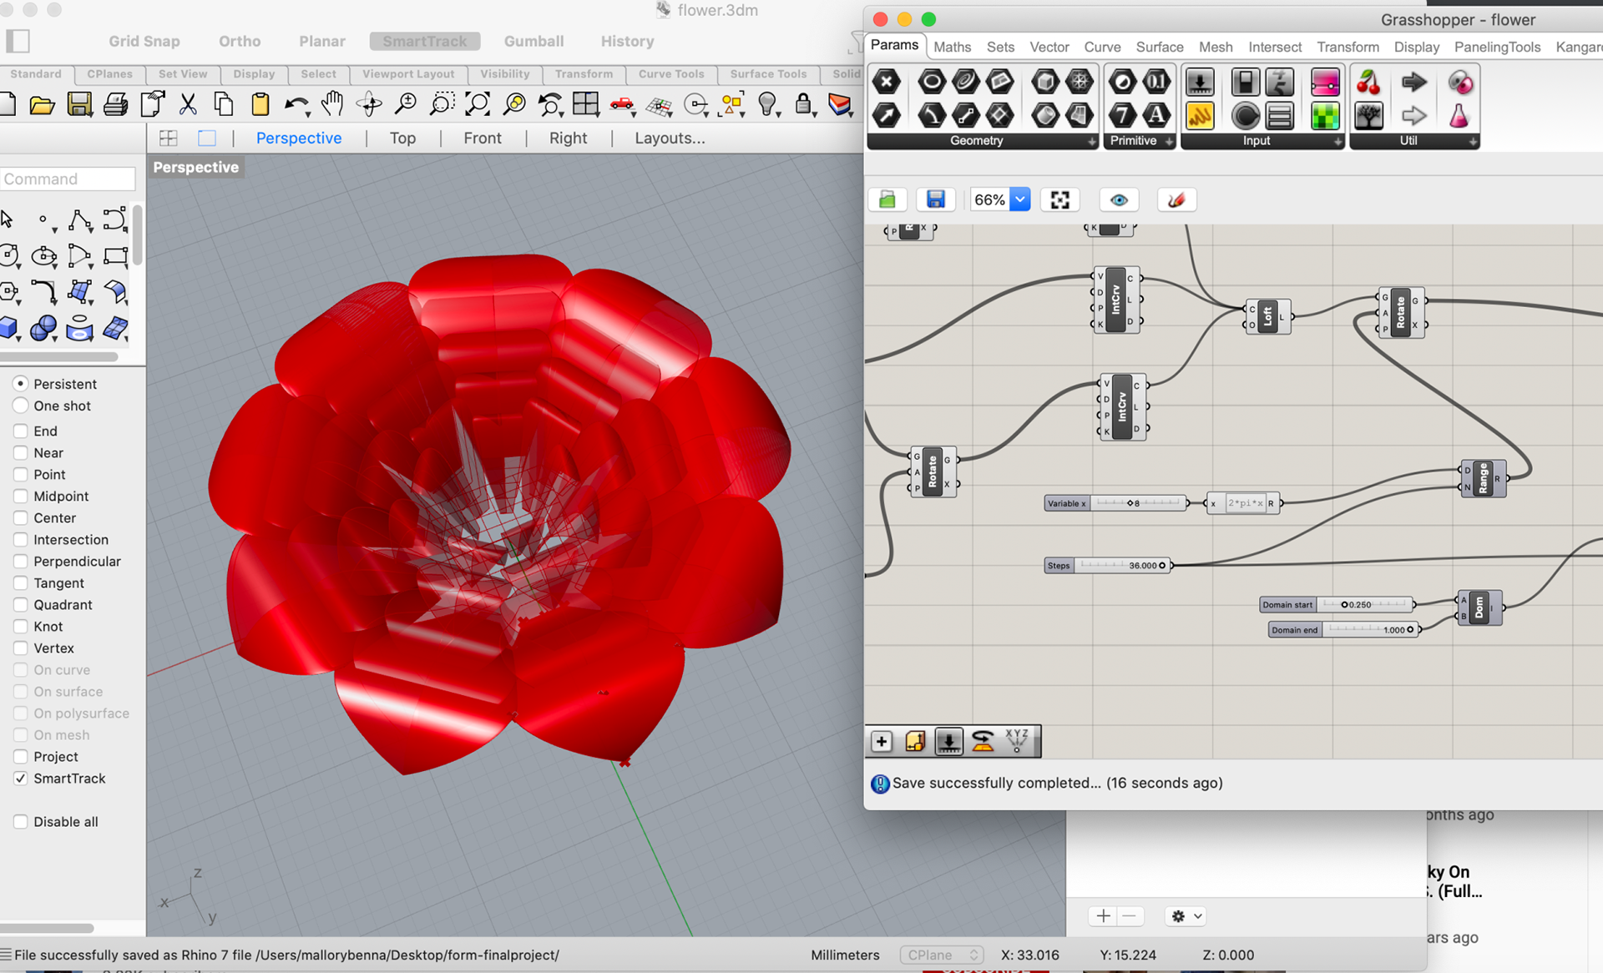The image size is (1603, 973).
Task: Click the Zoom Extents icon in Grasshopper
Action: click(x=1059, y=199)
